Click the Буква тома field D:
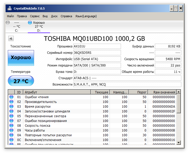This screenshot has width=189, height=154. pos(97,72)
